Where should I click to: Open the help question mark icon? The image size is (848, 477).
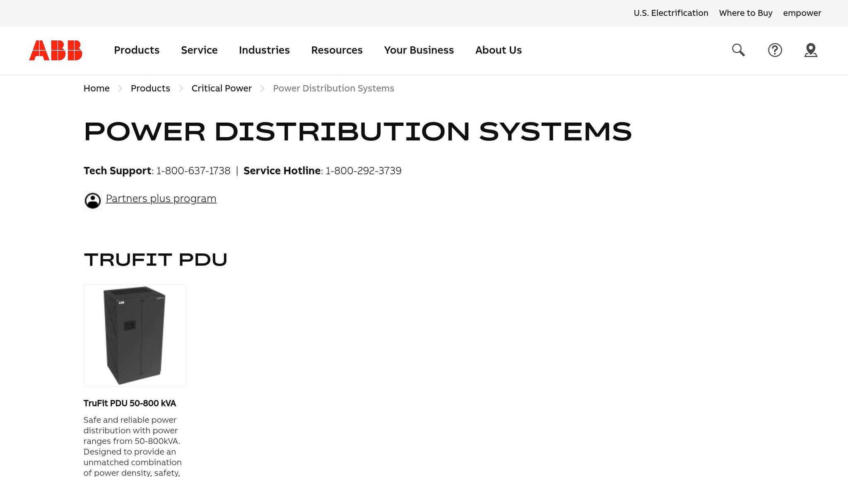[775, 50]
